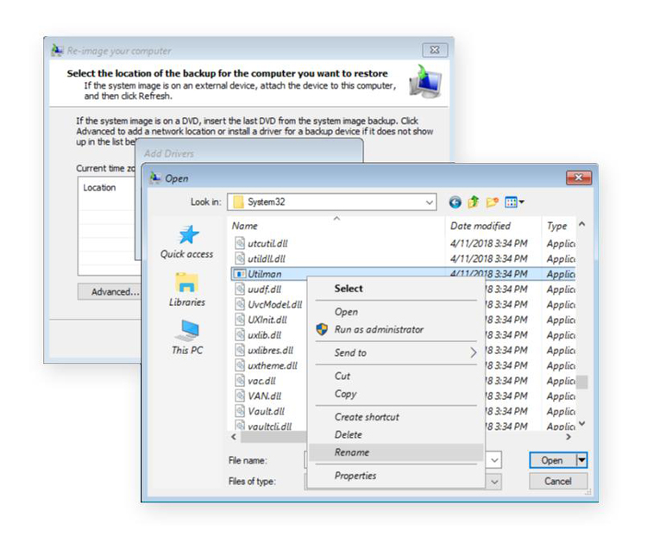Go up one folder level icon
Image resolution: width=647 pixels, height=542 pixels.
(474, 202)
